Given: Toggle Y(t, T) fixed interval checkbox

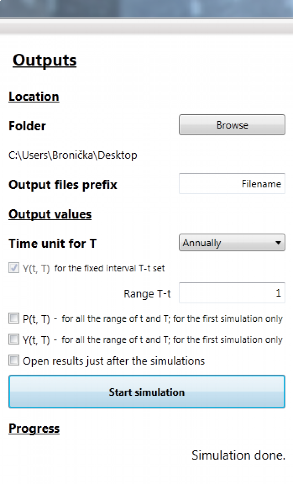Looking at the screenshot, I should coord(14,268).
